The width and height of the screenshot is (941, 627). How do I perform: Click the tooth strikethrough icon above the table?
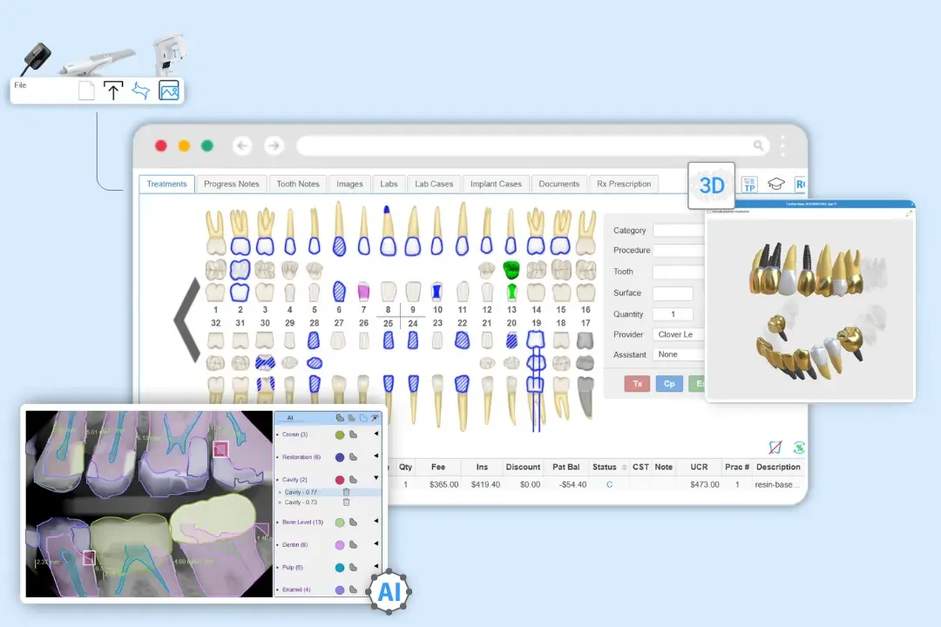(775, 447)
